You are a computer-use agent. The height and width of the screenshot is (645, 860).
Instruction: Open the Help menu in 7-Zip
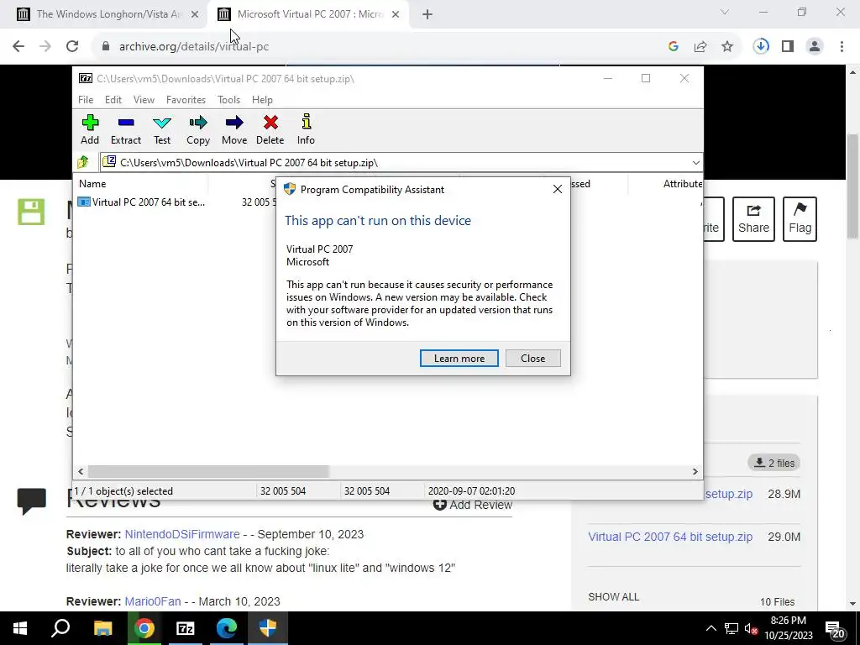[x=262, y=100]
